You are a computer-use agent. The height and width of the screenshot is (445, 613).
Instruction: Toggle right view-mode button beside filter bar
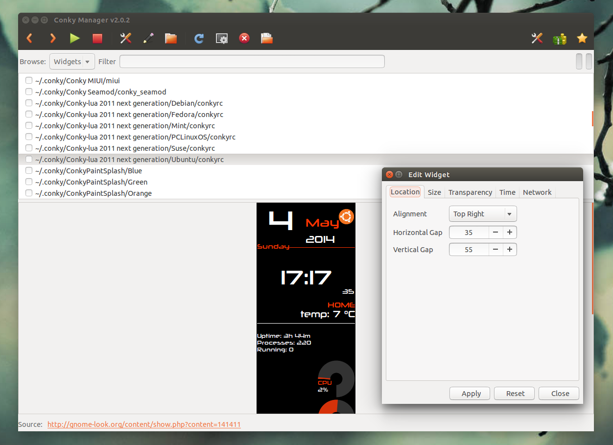pyautogui.click(x=589, y=61)
